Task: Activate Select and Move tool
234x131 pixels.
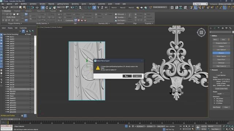Action: pyautogui.click(x=43, y=7)
